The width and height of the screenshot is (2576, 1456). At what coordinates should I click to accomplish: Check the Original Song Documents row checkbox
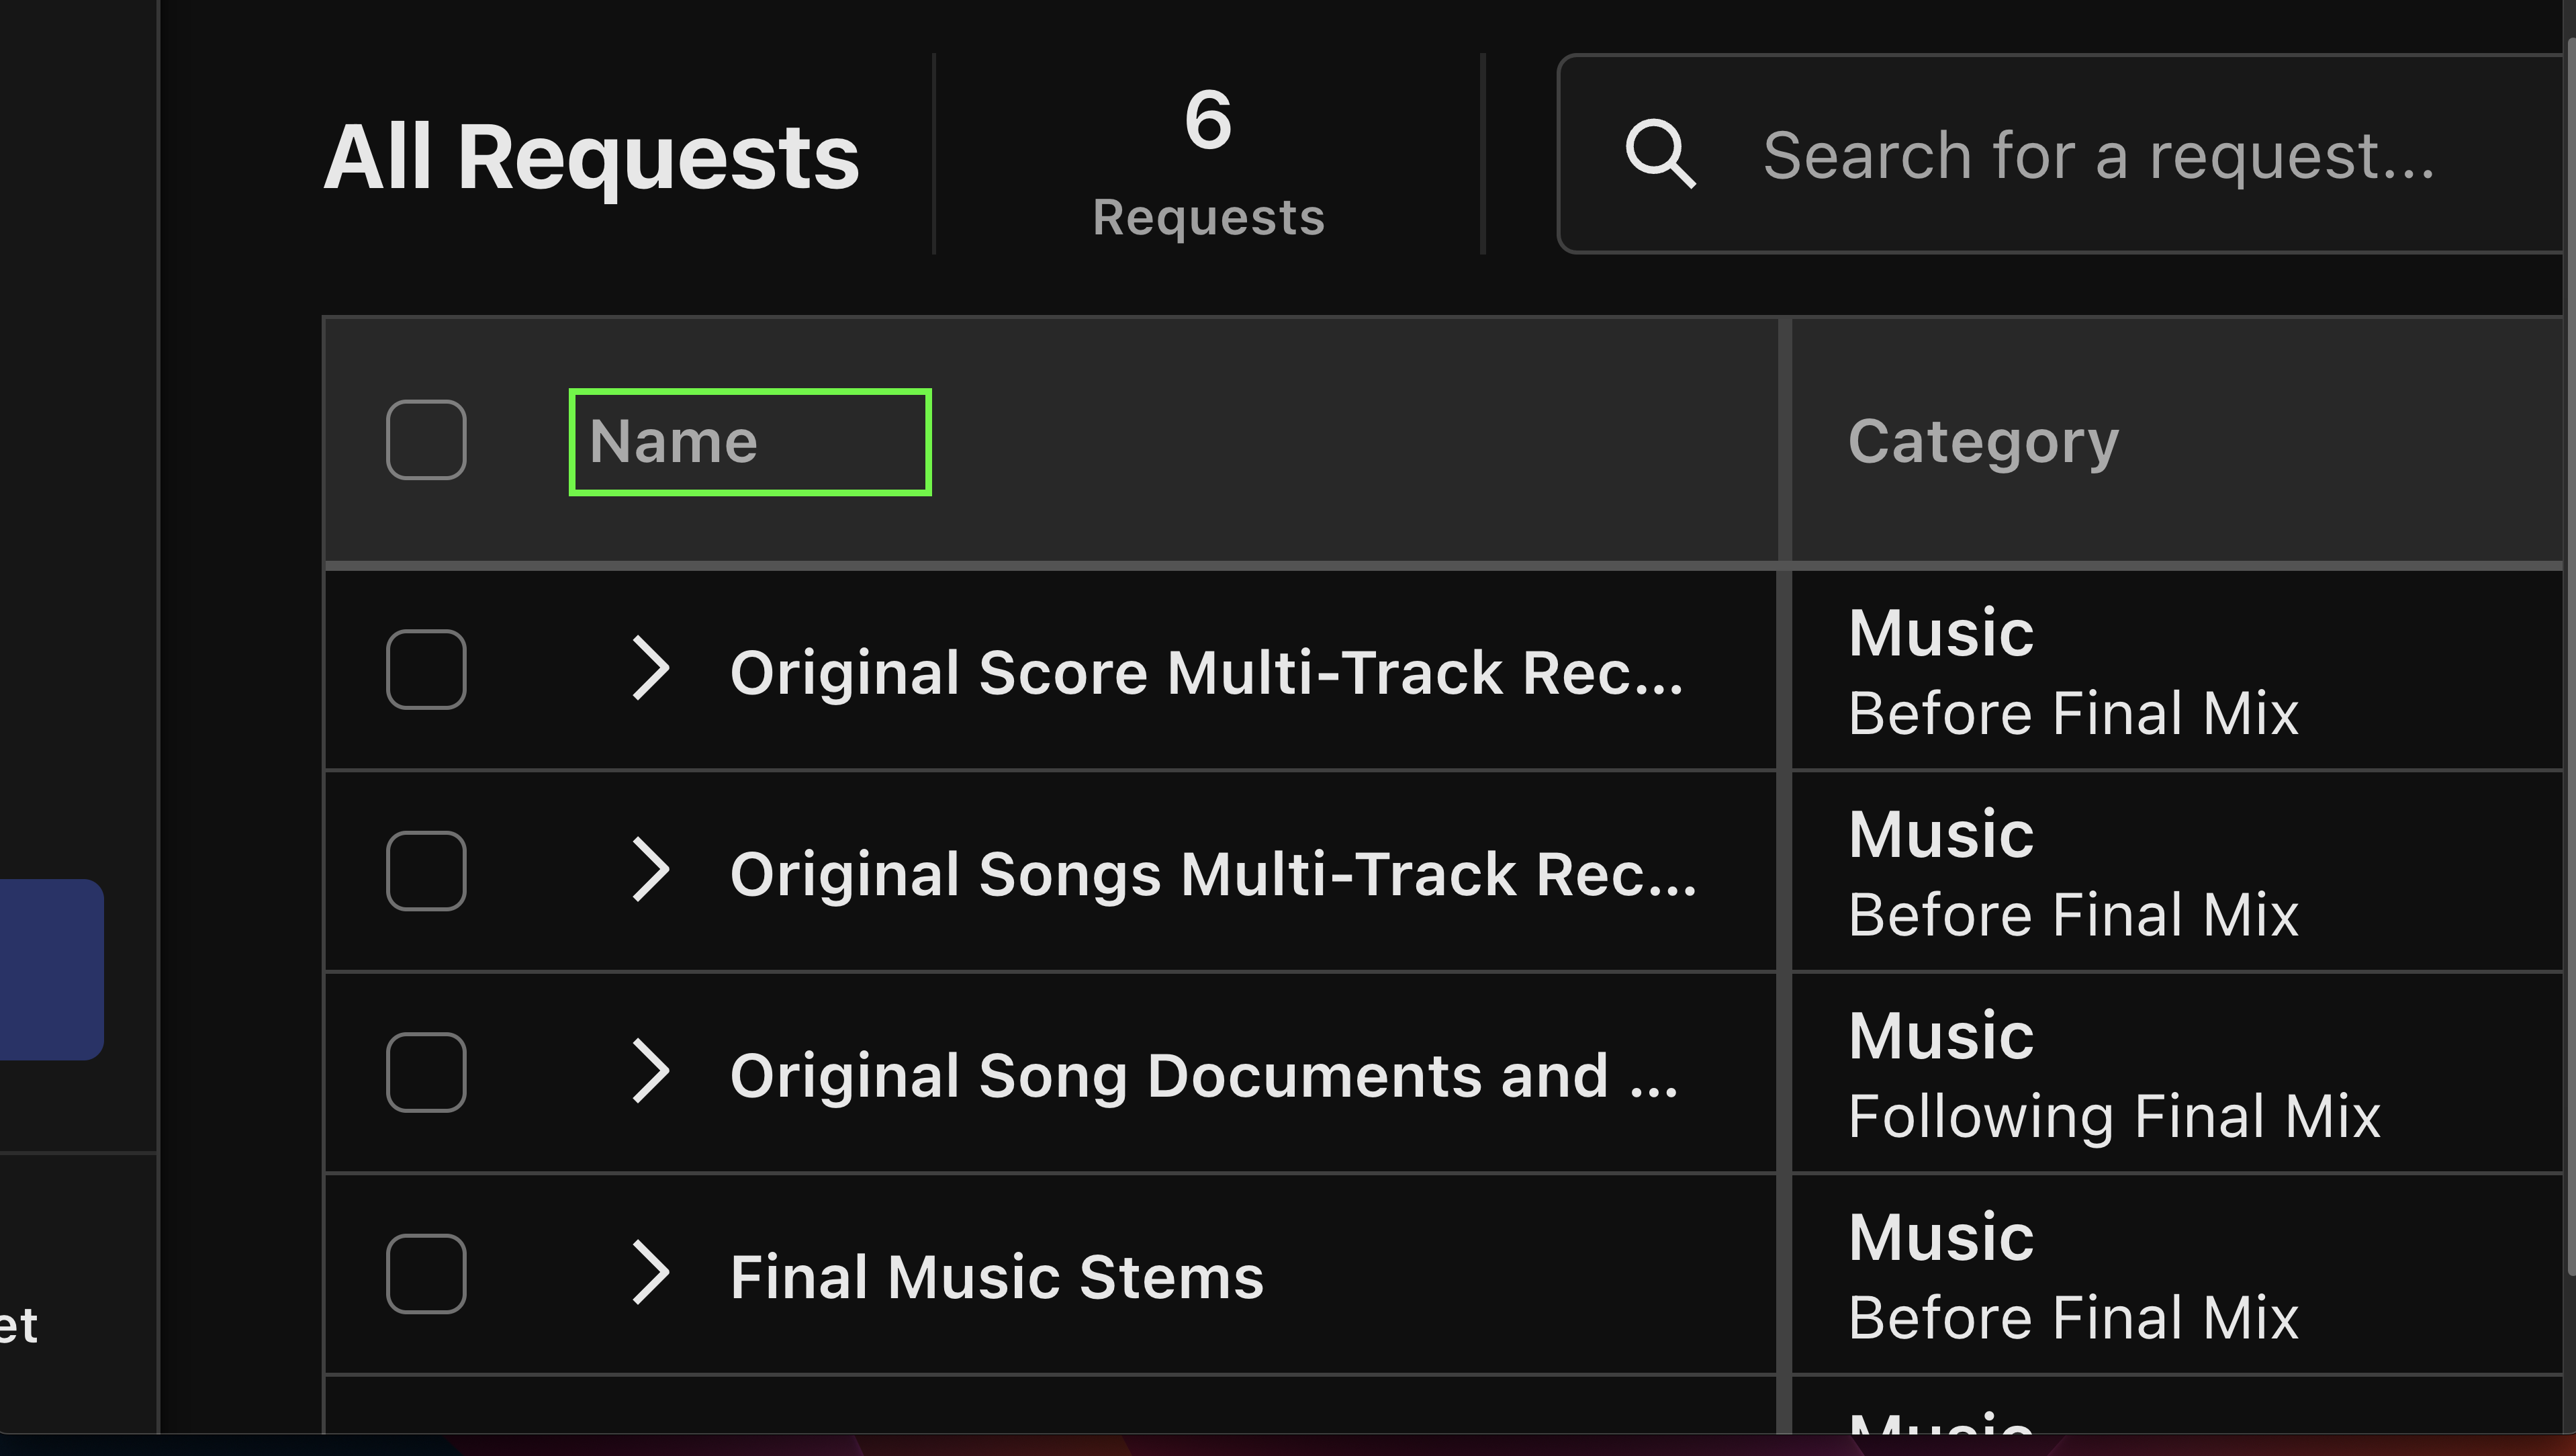[x=426, y=1073]
